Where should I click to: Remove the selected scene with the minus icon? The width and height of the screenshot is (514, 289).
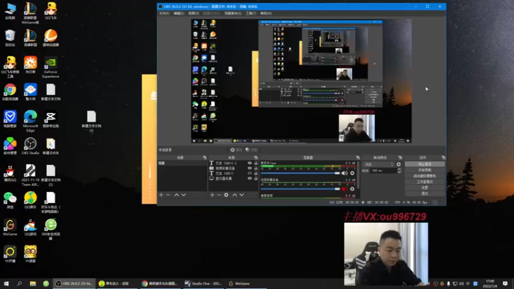168,195
